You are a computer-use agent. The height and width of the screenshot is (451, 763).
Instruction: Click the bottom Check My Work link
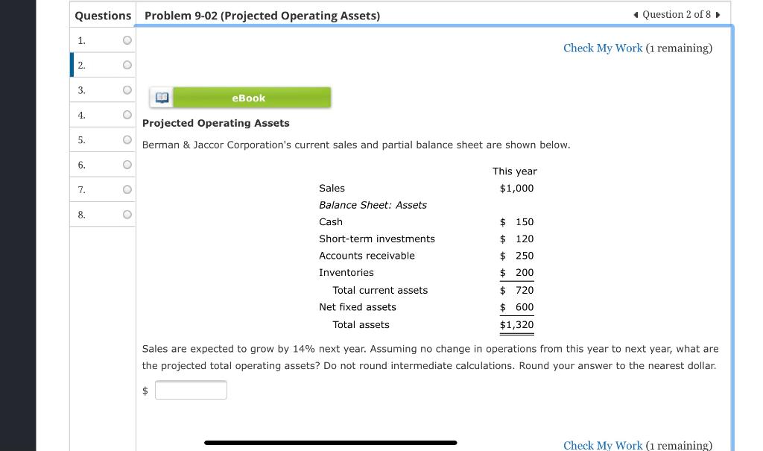(603, 445)
